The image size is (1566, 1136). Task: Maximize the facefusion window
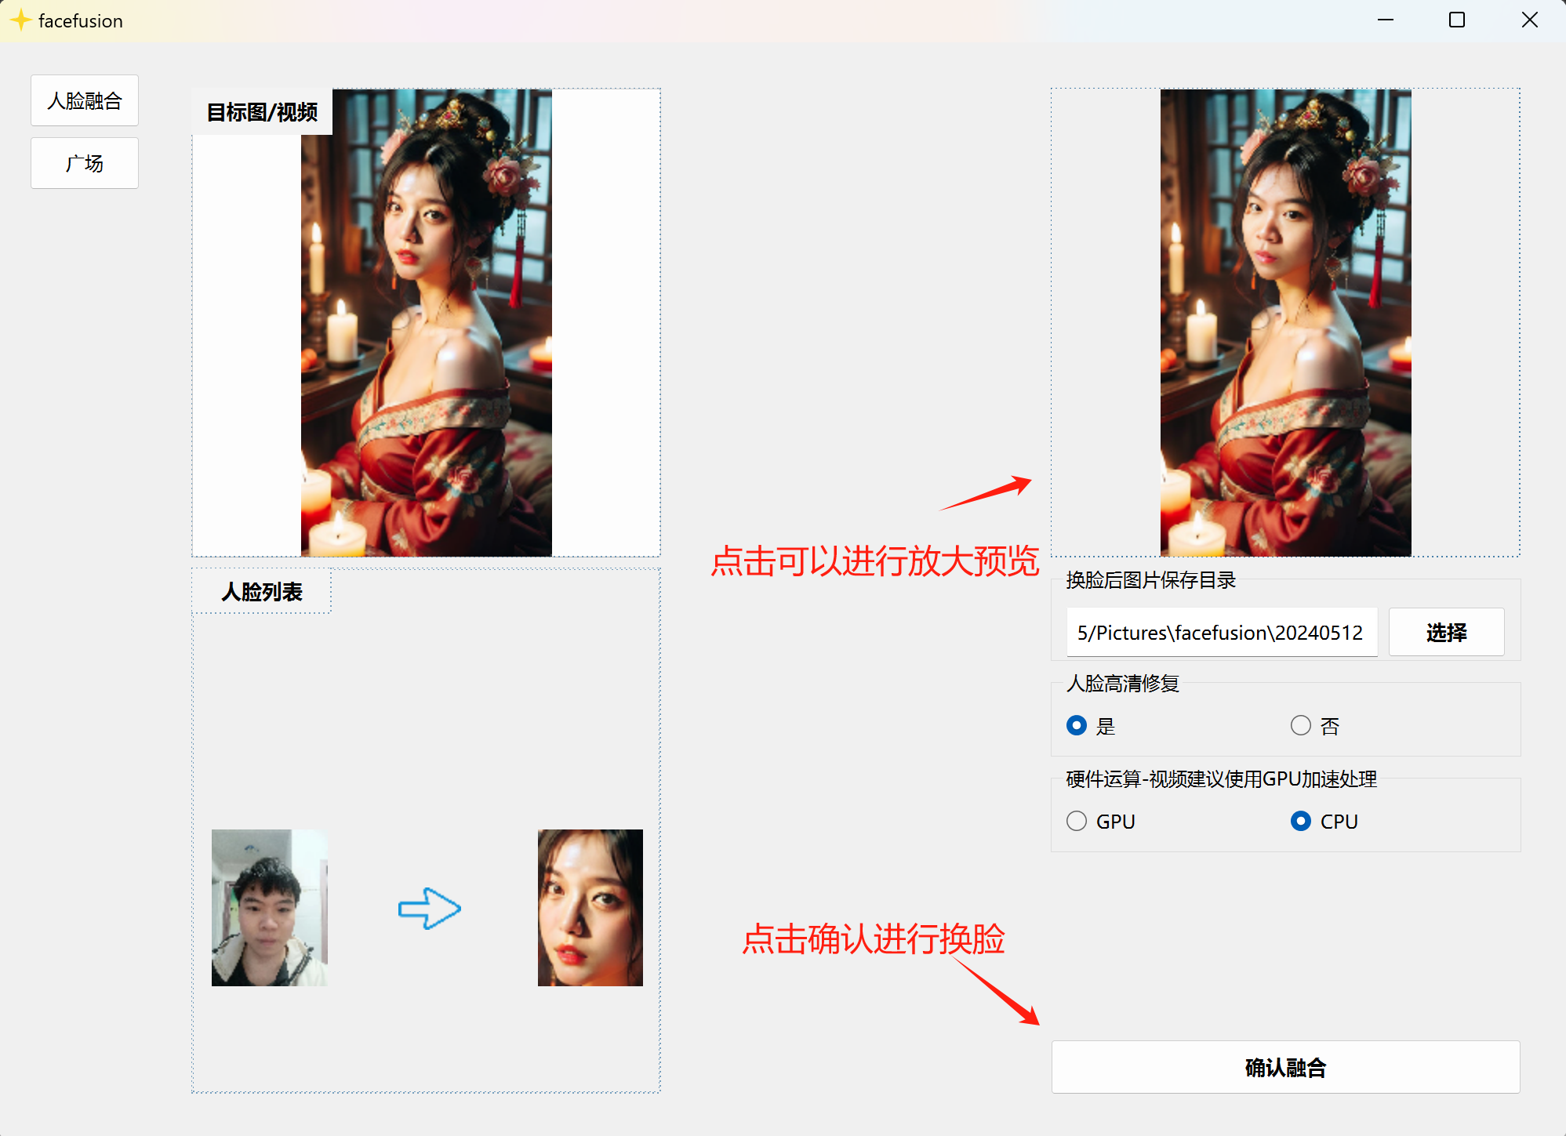[x=1457, y=20]
